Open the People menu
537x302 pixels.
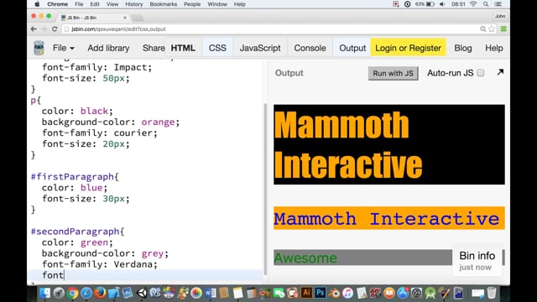(x=192, y=4)
